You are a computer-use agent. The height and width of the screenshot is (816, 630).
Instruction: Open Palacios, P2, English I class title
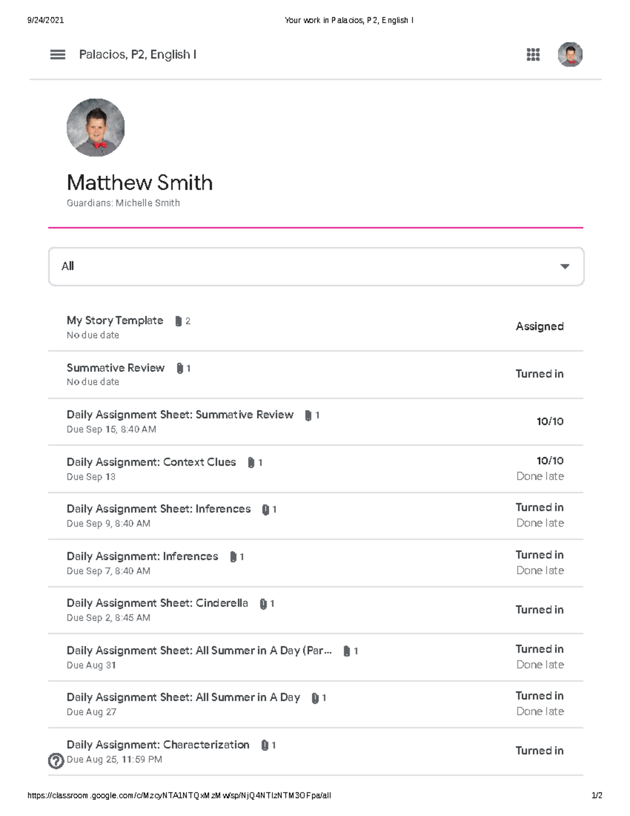(138, 55)
